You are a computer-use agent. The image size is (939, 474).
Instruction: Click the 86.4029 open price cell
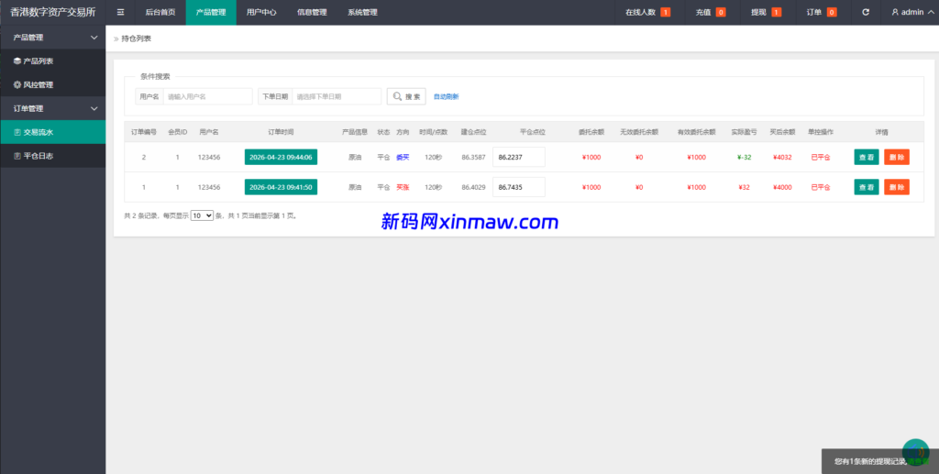point(474,187)
